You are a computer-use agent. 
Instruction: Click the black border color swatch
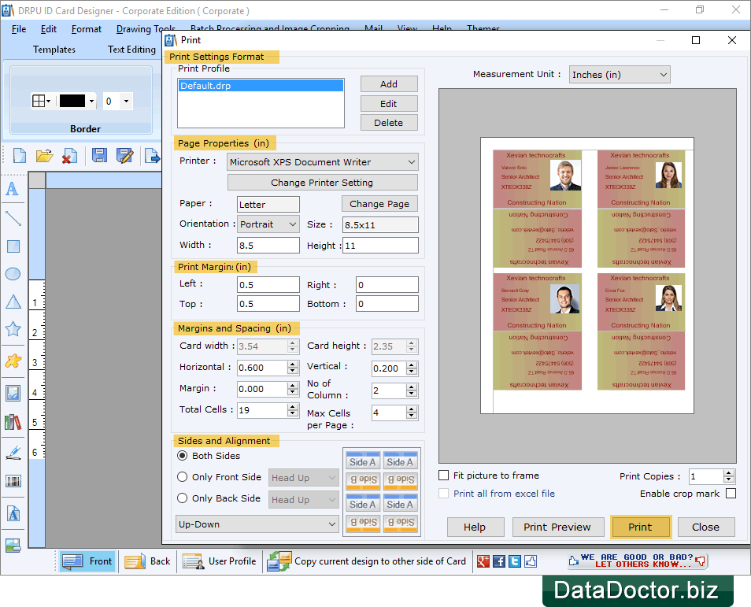point(72,101)
